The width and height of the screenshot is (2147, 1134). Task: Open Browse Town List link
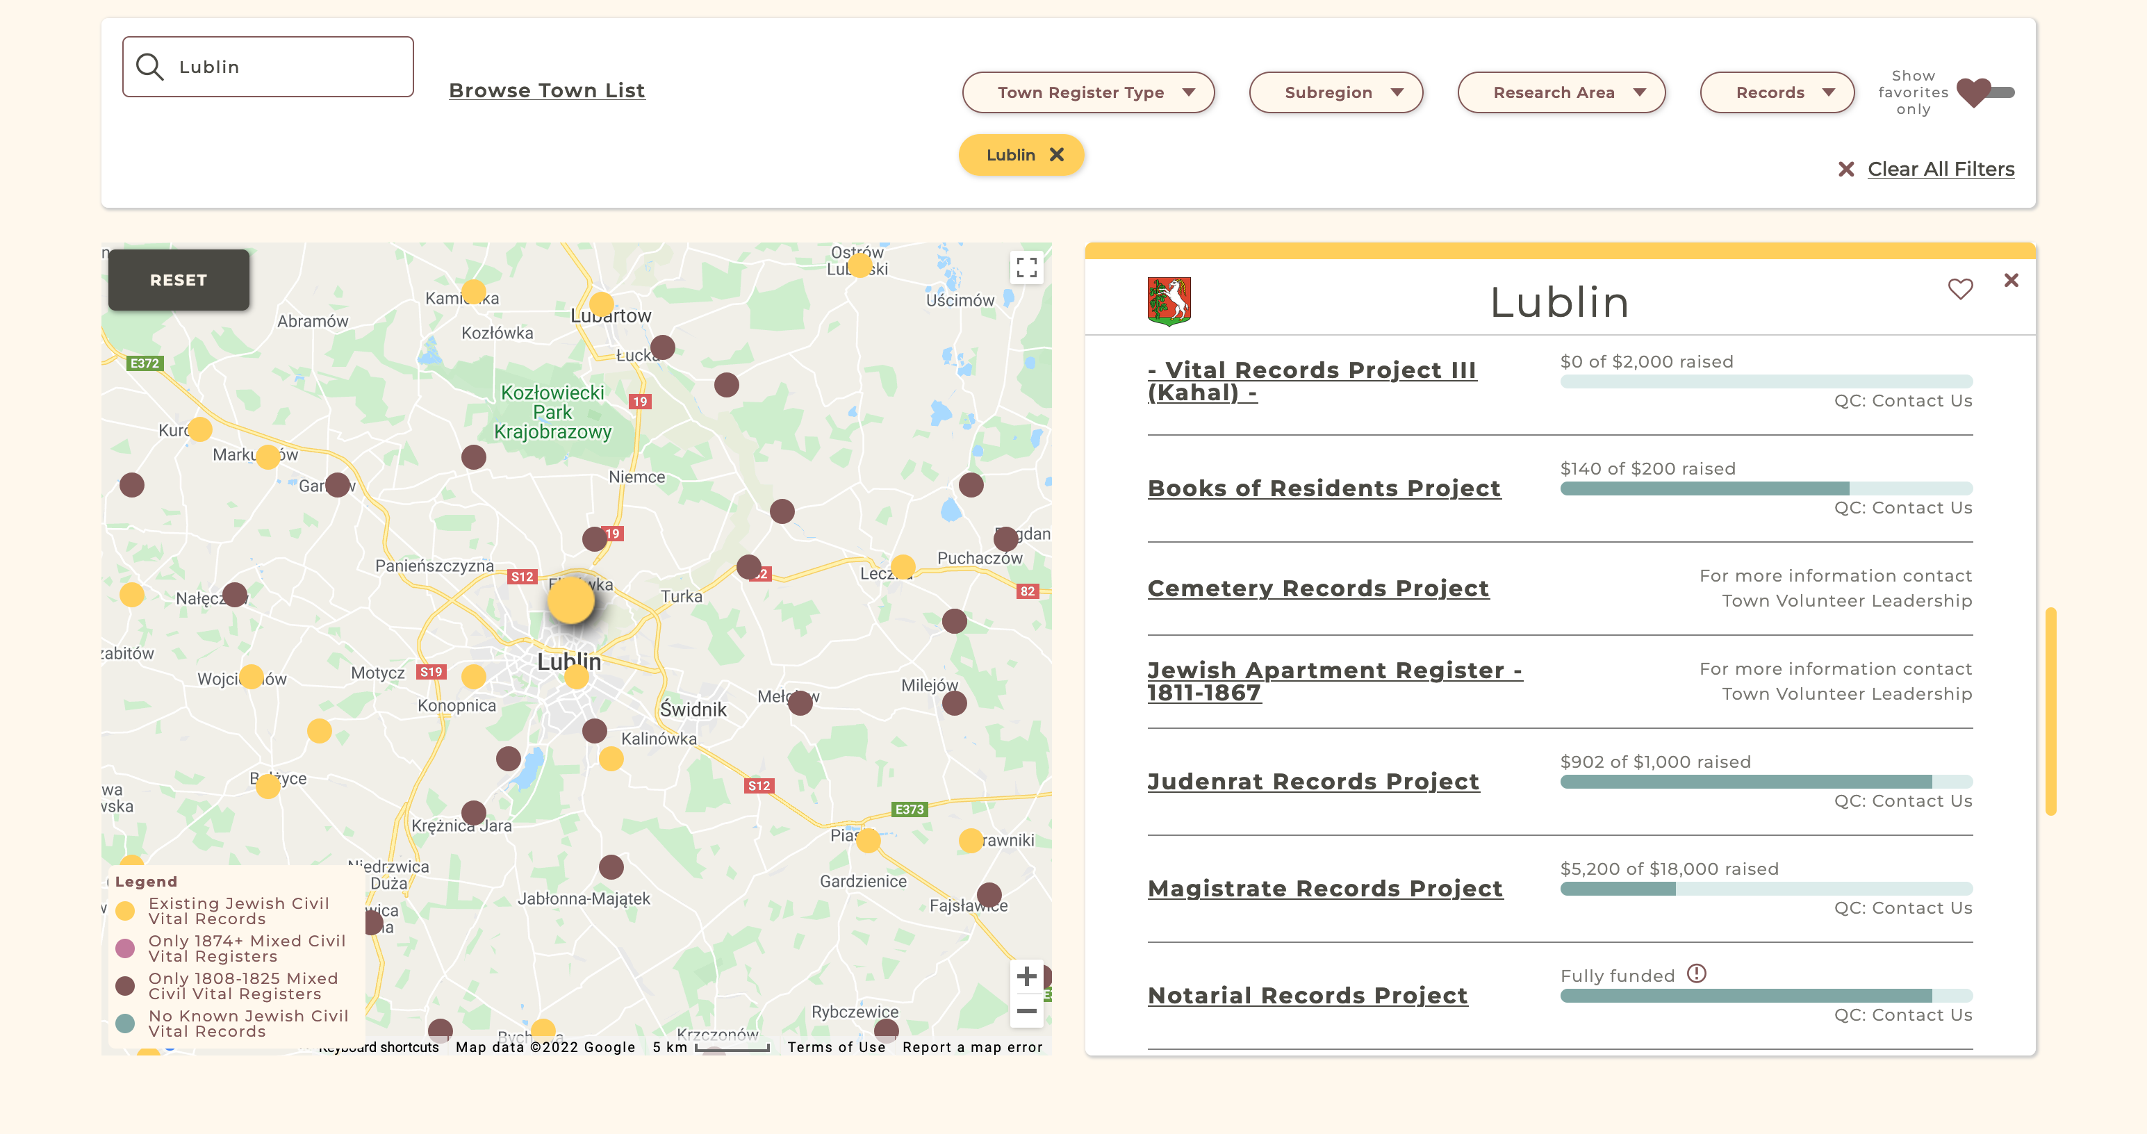click(547, 90)
